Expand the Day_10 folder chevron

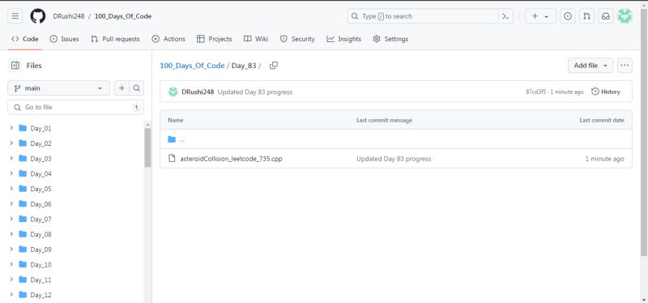[11, 265]
